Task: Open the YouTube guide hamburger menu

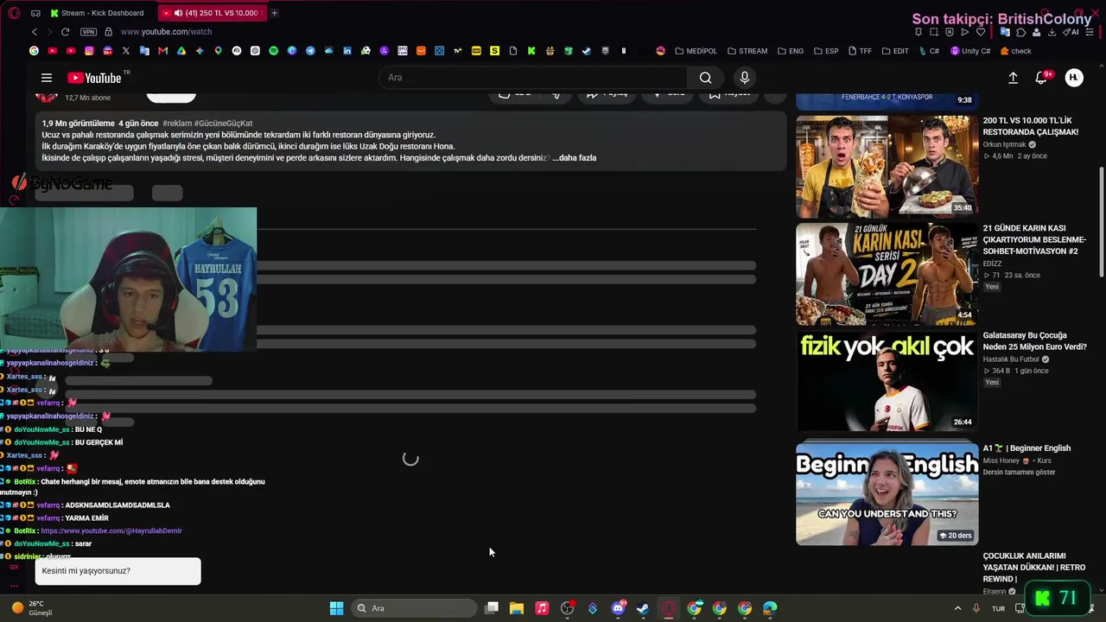Action: click(x=47, y=78)
